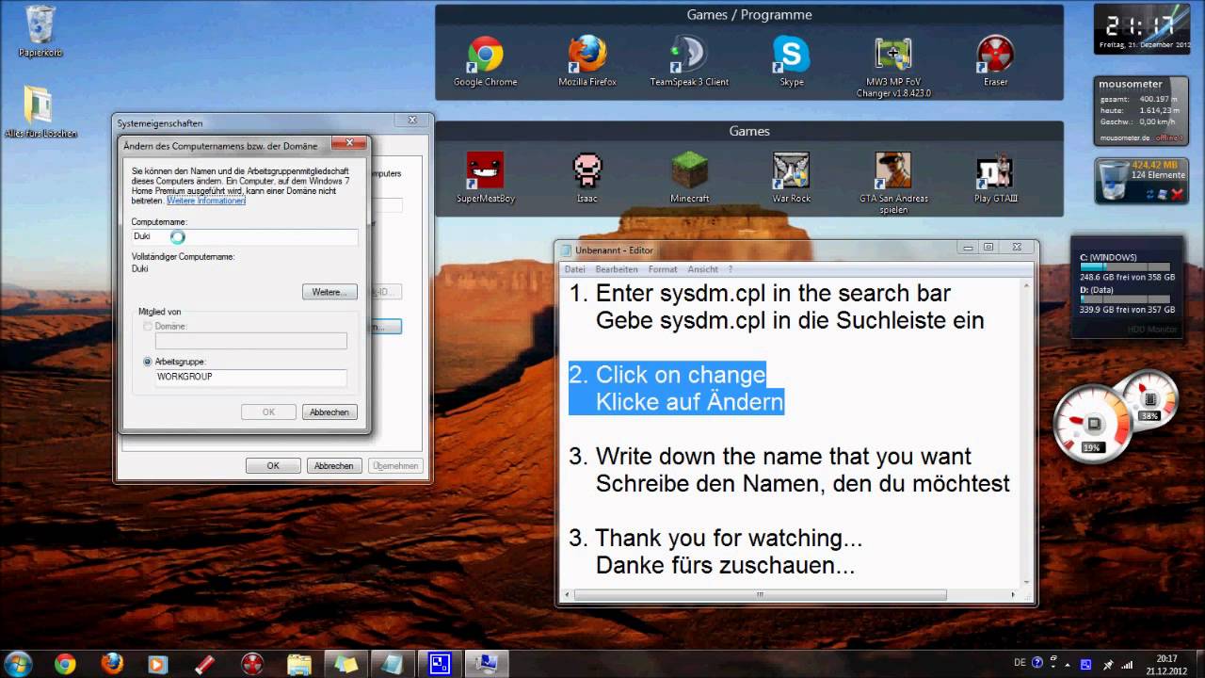Open the Format menu in Editor
Screen dimensions: 1205x678
tap(663, 269)
